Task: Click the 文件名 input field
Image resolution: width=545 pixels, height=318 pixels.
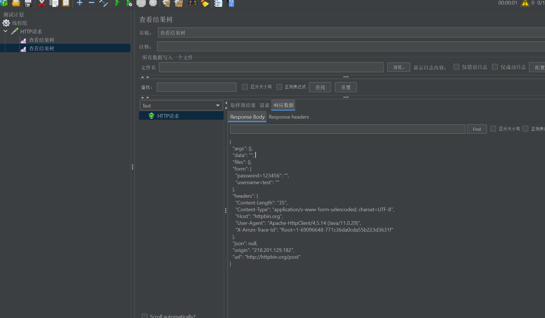Action: point(271,67)
